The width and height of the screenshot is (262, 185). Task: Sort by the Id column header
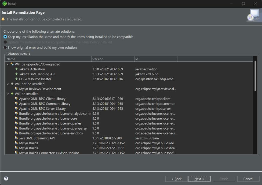(156, 59)
